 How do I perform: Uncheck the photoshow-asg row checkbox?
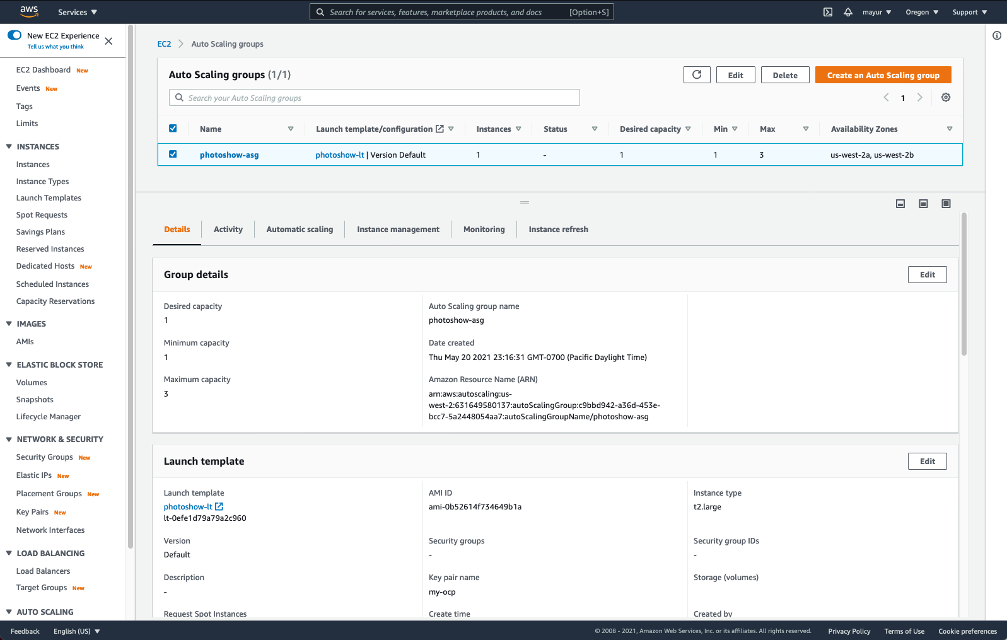(173, 154)
